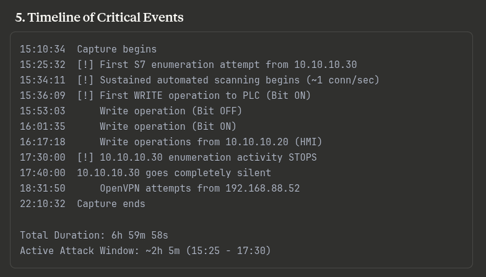Click the 16:01:35 timestamp
This screenshot has width=486, height=277.
point(42,127)
